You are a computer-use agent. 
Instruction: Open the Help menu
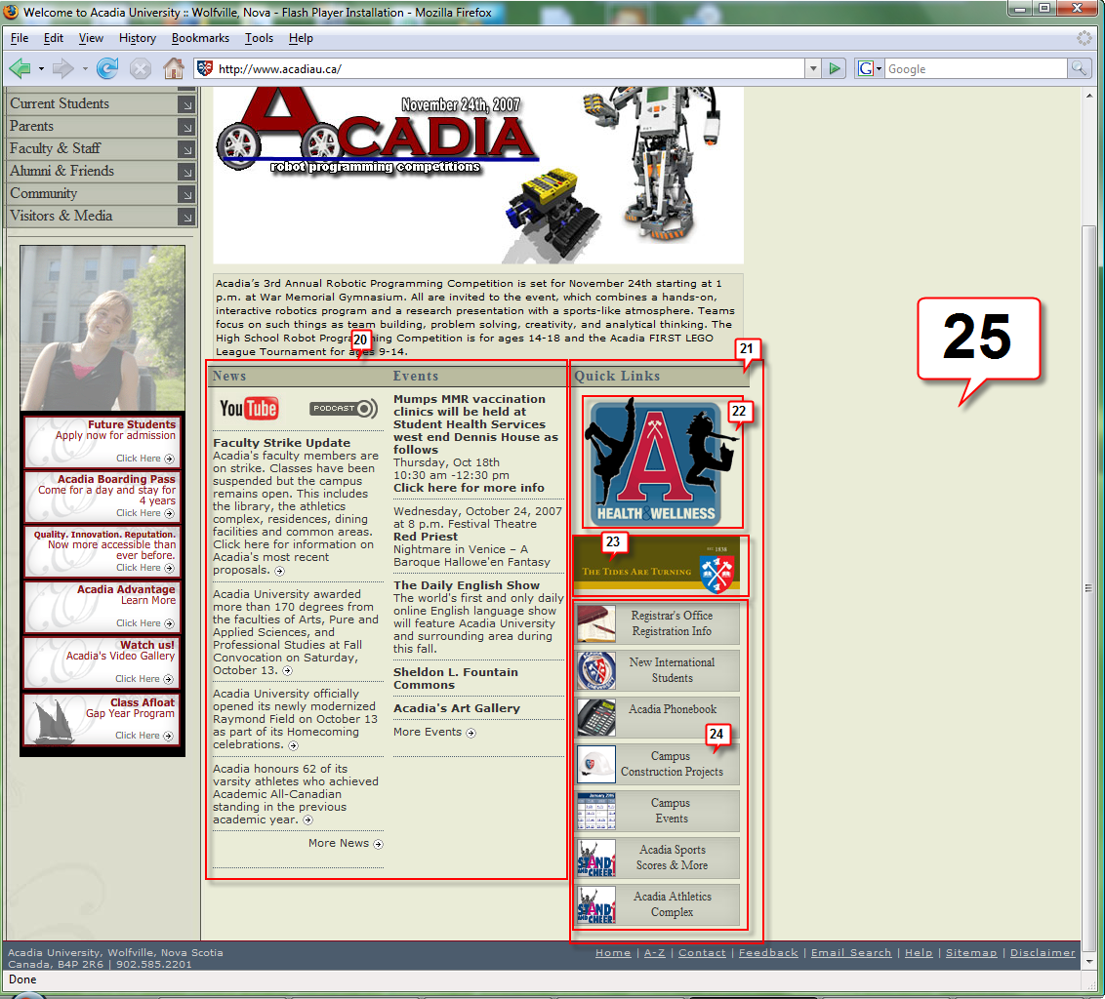pos(301,38)
